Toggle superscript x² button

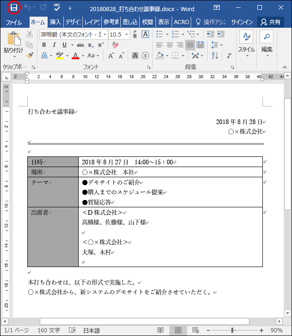pyautogui.click(x=101, y=45)
